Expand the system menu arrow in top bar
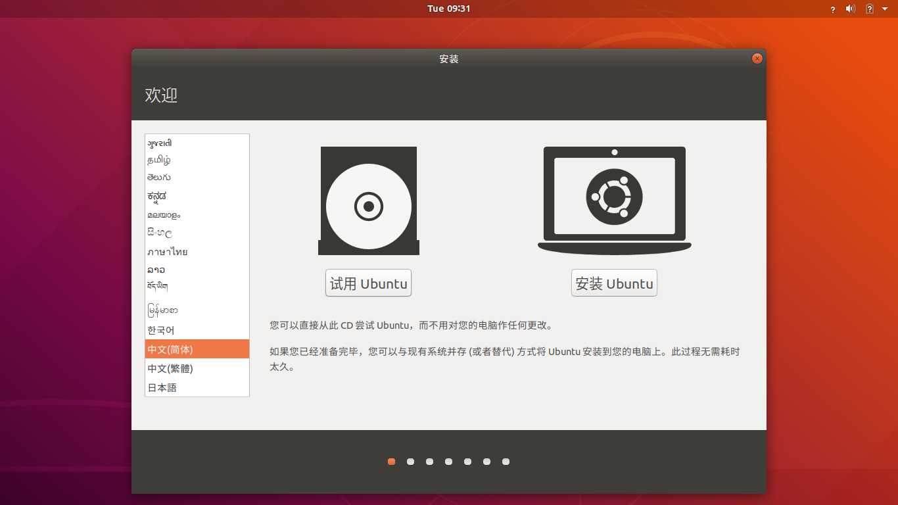 pyautogui.click(x=884, y=9)
